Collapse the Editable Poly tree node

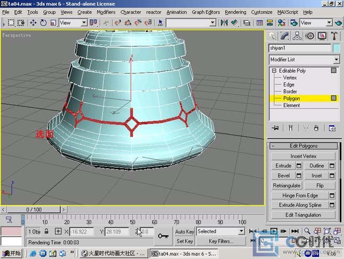(x=274, y=70)
